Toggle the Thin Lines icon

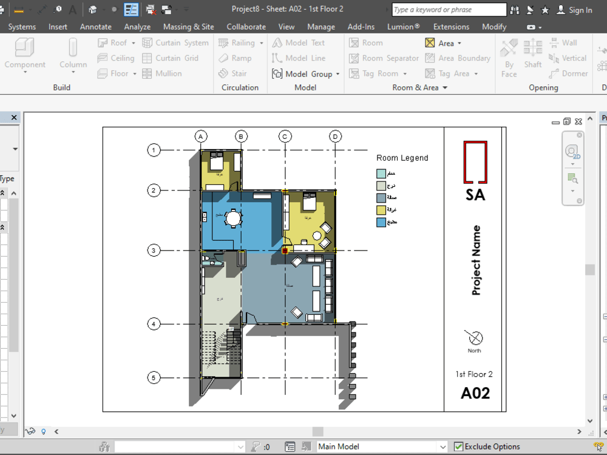click(x=131, y=10)
